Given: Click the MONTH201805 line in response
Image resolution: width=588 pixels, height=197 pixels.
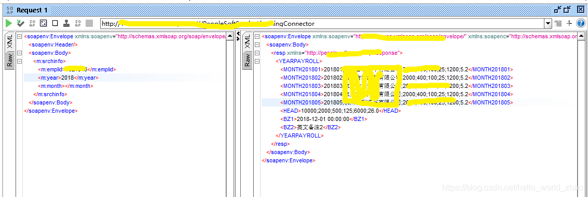Looking at the screenshot, I should [x=396, y=102].
